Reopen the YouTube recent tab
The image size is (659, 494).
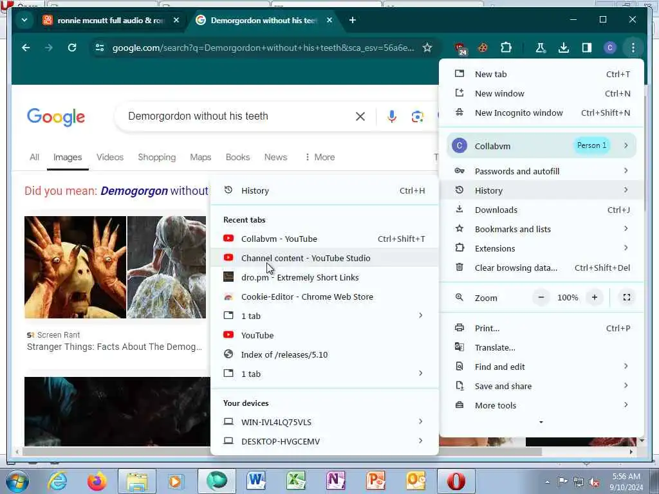[x=324, y=335]
